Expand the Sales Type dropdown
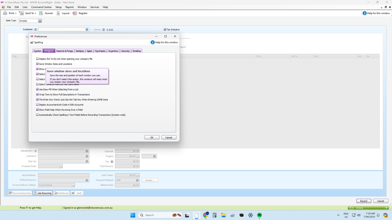Screen dimensions: 392x220 pos(40,21)
